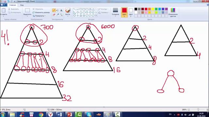Click the zoom out minus button
Image resolution: width=209 pixels, height=117 pixels.
(x=189, y=110)
